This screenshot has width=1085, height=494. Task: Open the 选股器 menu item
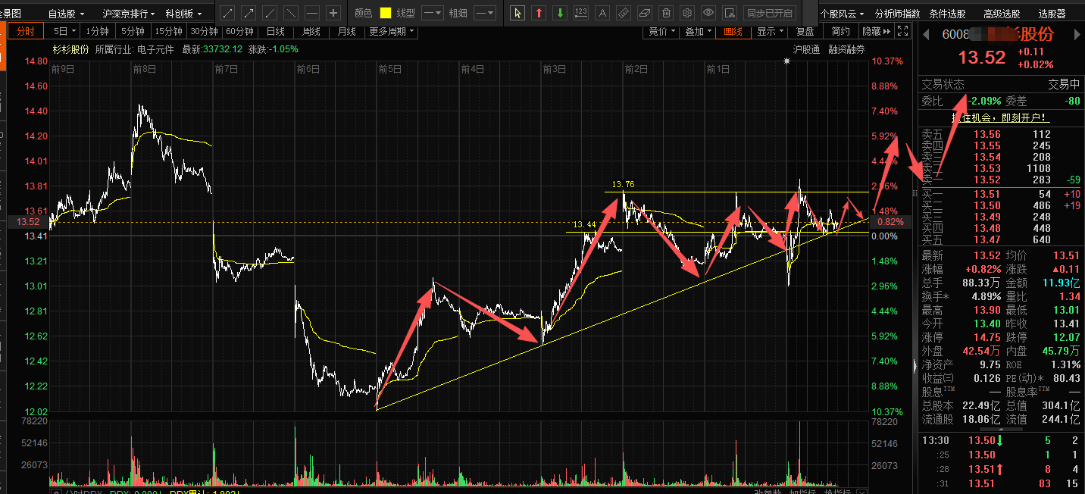pos(1052,14)
